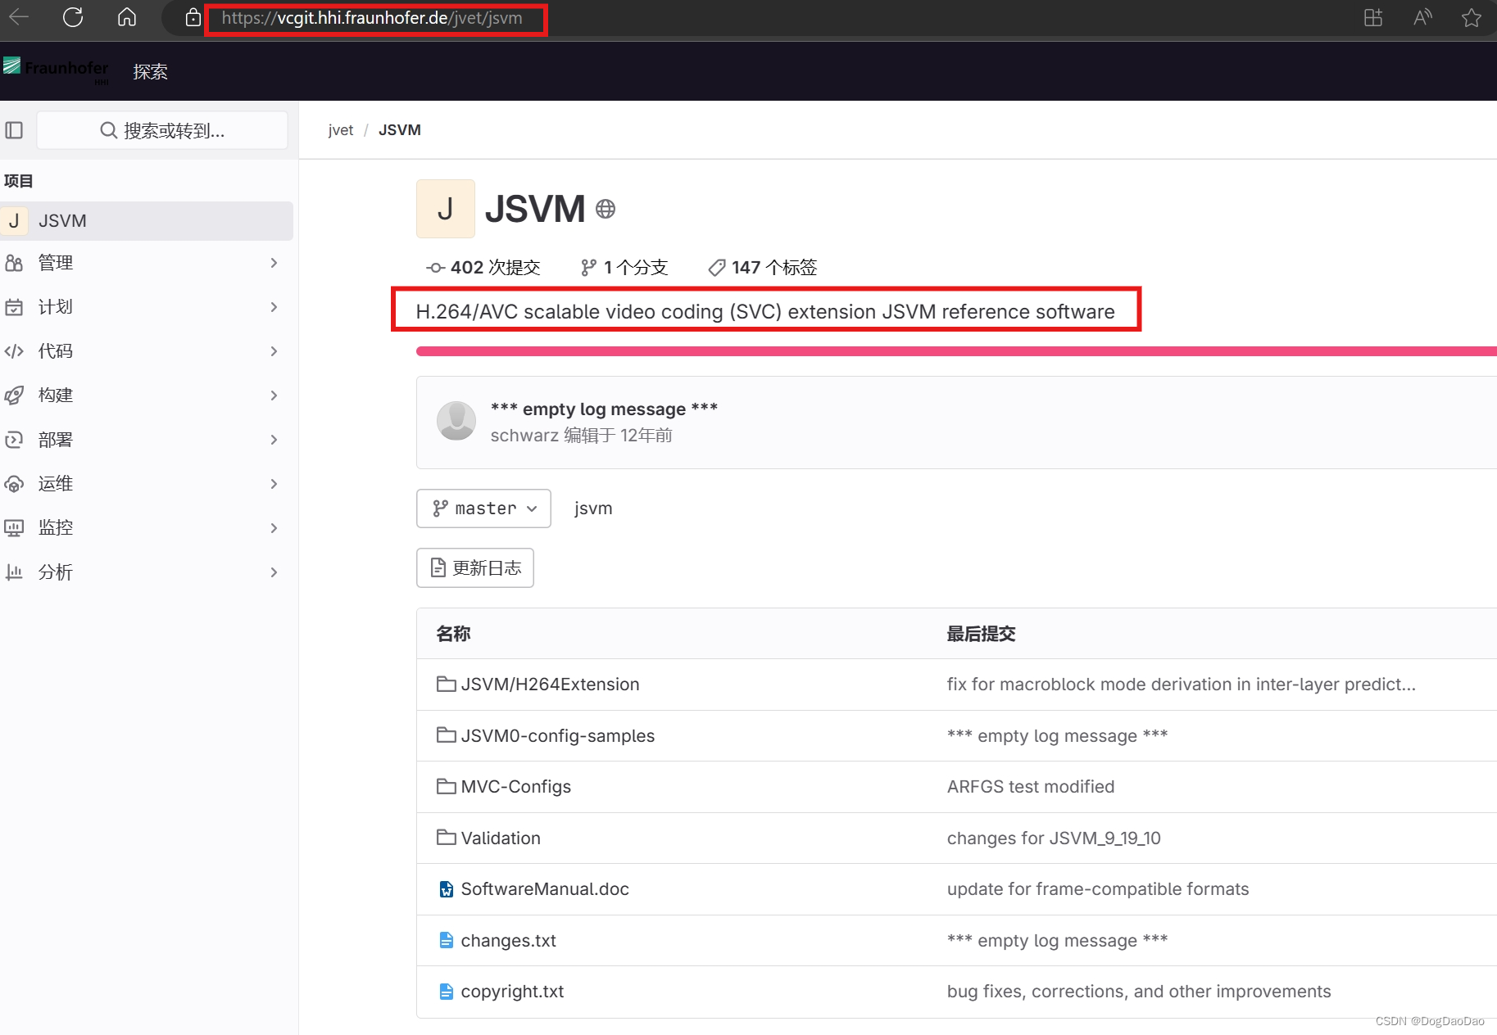Screen dimensions: 1497x1035
Task: Open JSVM0-config-samples folder
Action: 558,736
